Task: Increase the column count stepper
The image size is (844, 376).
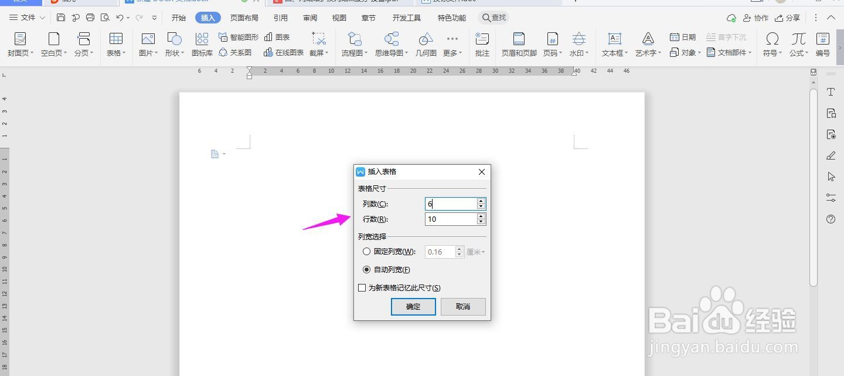Action: pyautogui.click(x=481, y=201)
